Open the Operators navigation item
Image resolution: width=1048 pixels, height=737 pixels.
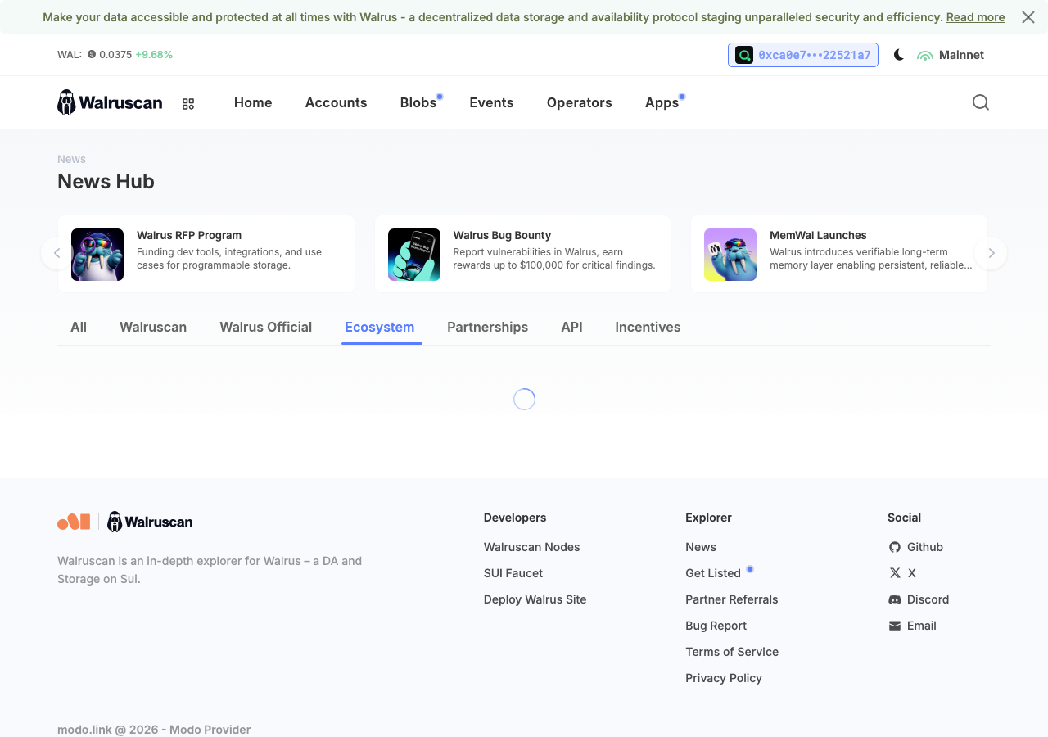[580, 102]
